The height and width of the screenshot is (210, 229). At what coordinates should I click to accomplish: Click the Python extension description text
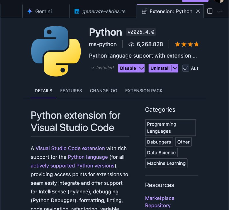143,56
